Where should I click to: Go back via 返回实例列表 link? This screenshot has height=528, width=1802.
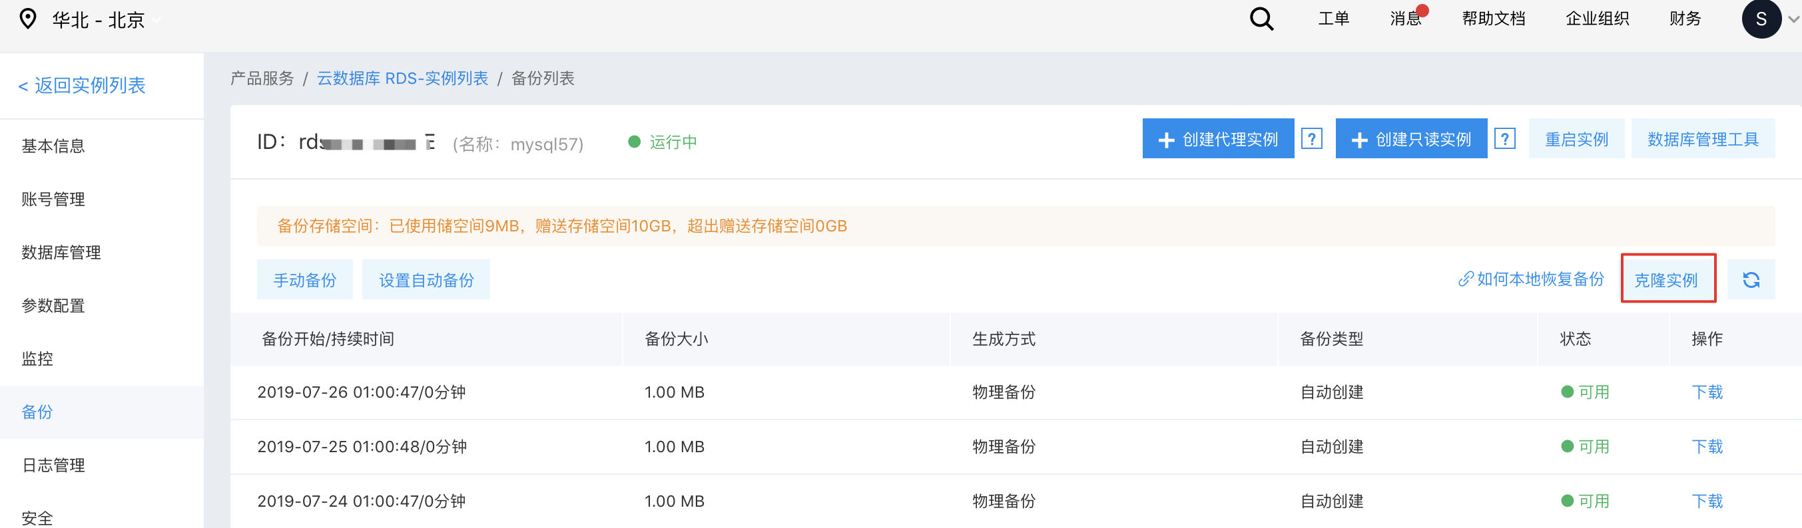point(82,85)
